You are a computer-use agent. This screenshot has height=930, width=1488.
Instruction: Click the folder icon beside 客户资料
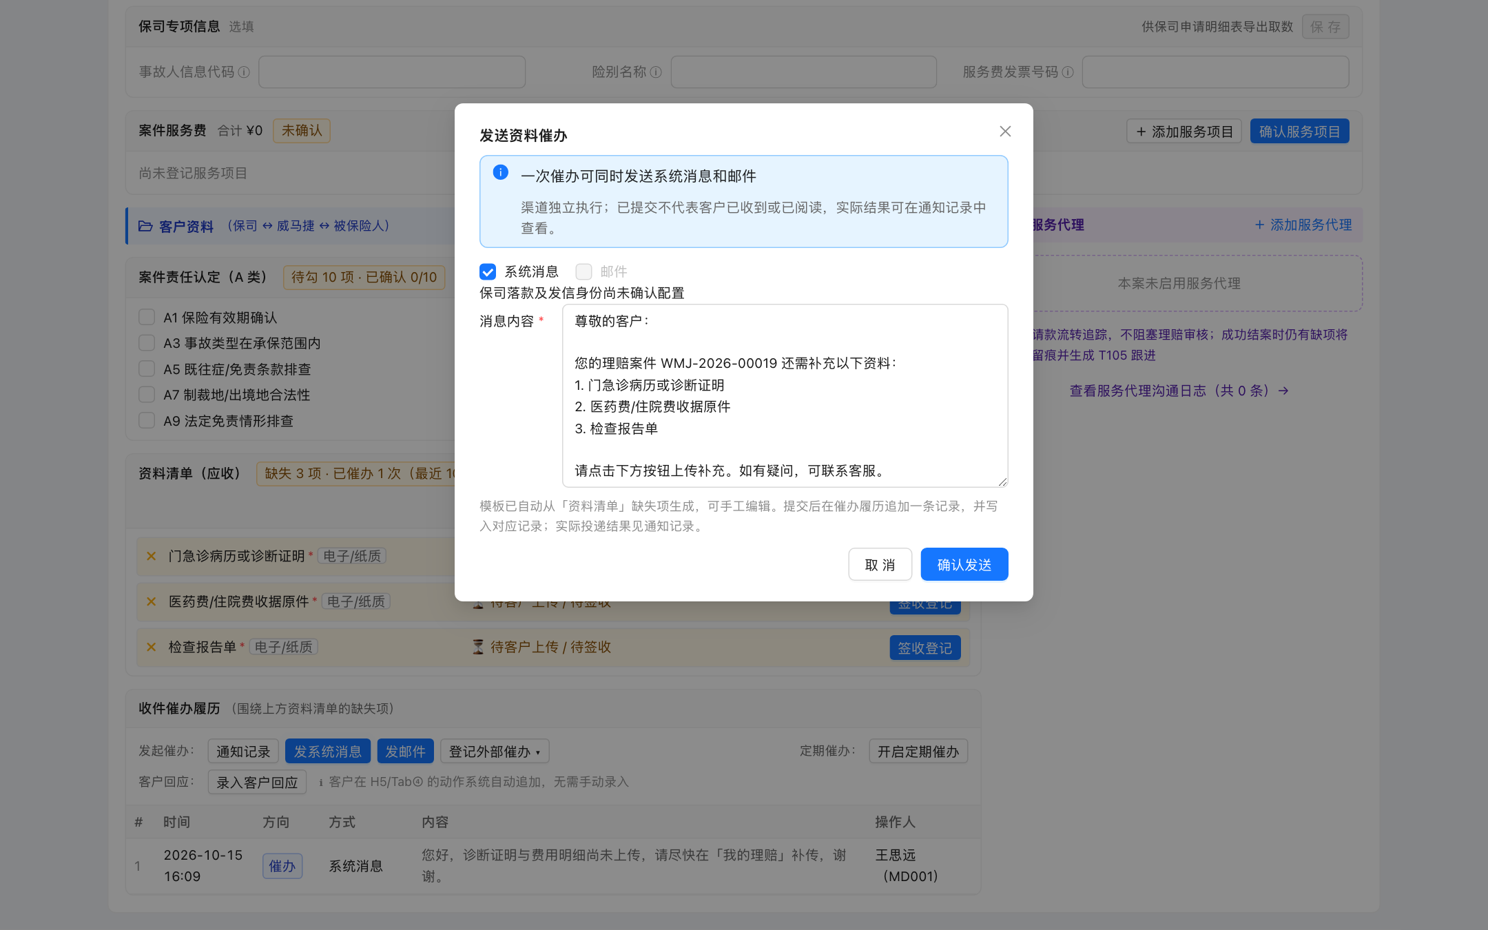[145, 226]
